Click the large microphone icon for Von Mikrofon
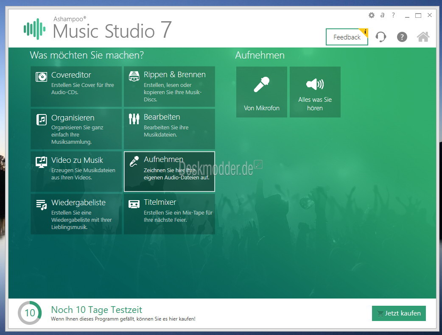442x335 pixels. [262, 84]
